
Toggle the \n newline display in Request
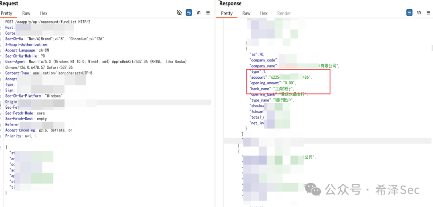pos(198,13)
